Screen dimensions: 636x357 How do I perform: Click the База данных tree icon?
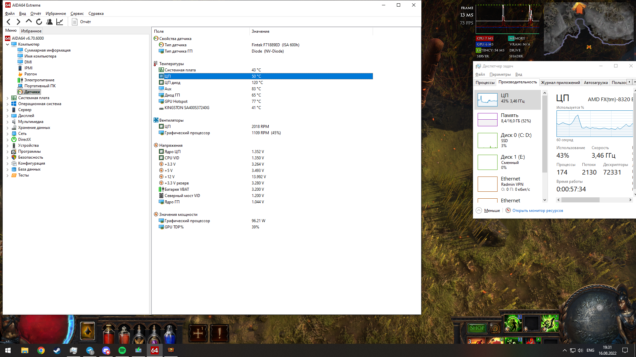pos(14,169)
